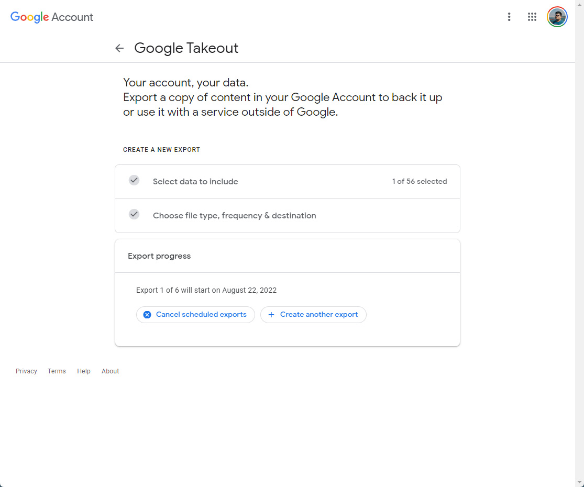584x487 pixels.
Task: Open the About footer link
Action: [x=111, y=371]
